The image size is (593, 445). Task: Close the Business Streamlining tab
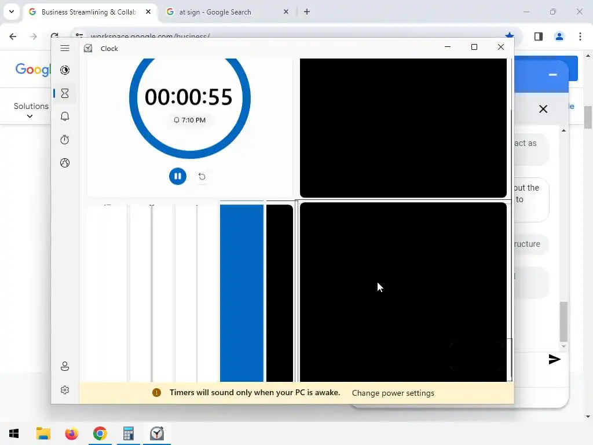click(x=148, y=12)
